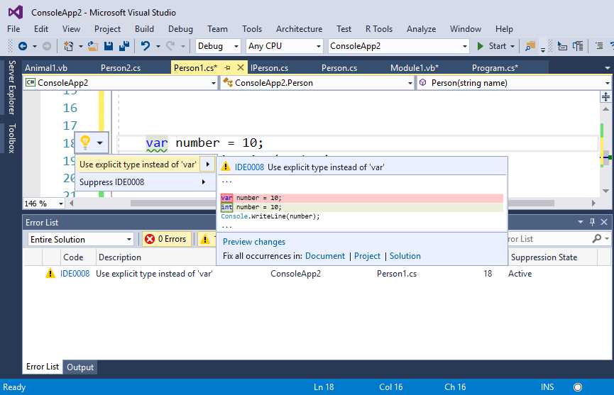Toggle the 0 Errors filter button
614x395 pixels.
(168, 239)
